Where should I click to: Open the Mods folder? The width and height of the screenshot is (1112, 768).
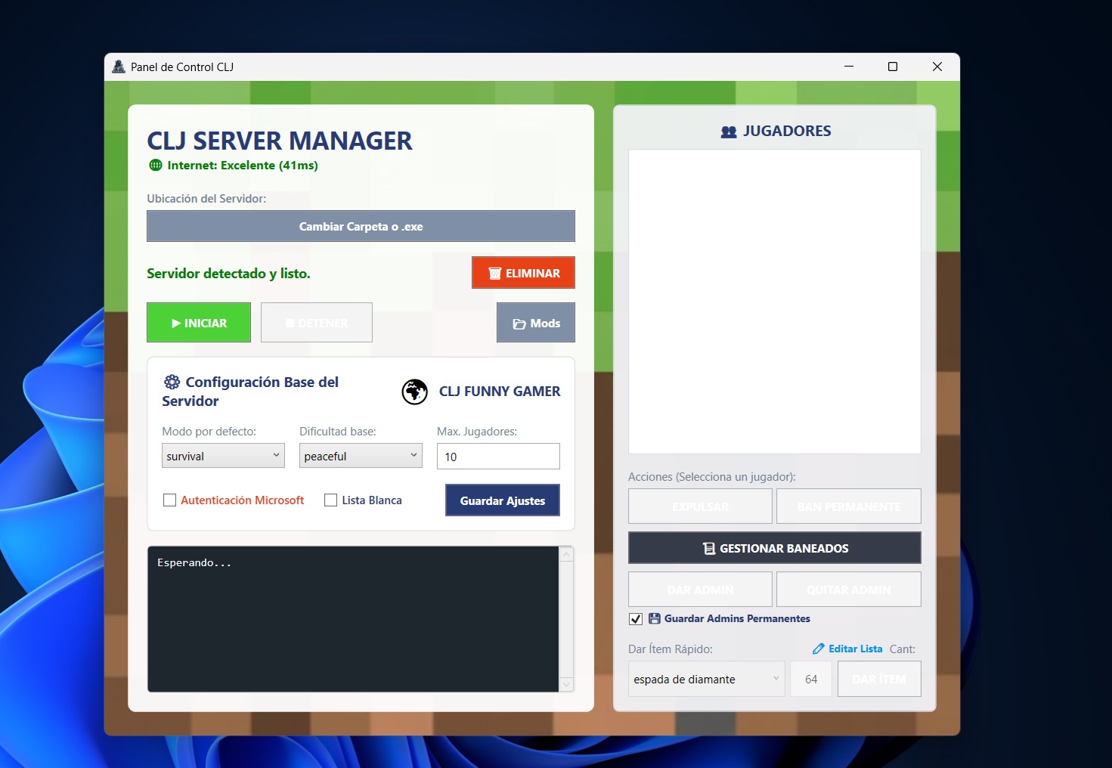[536, 323]
